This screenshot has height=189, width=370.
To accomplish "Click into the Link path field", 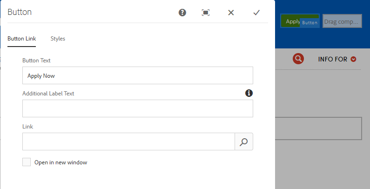I will point(128,142).
